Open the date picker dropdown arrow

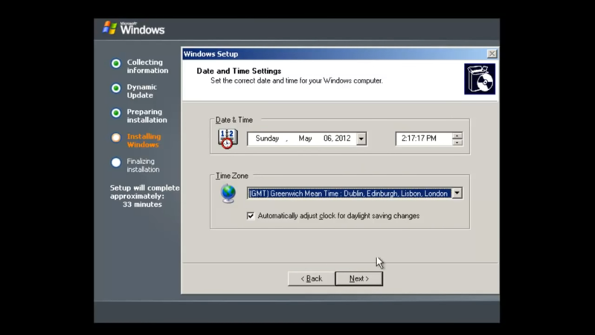361,138
